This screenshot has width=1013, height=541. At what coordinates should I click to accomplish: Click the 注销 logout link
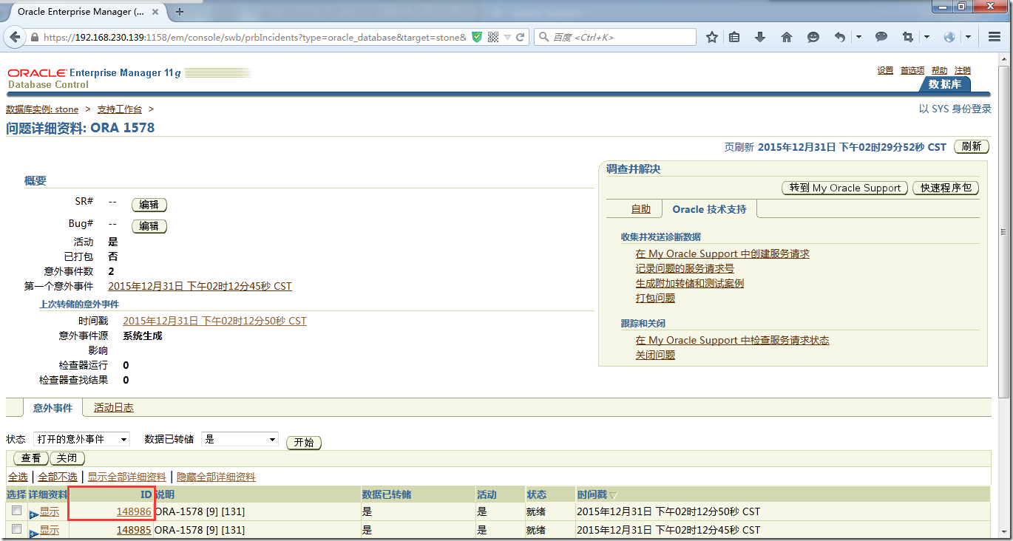pos(962,70)
